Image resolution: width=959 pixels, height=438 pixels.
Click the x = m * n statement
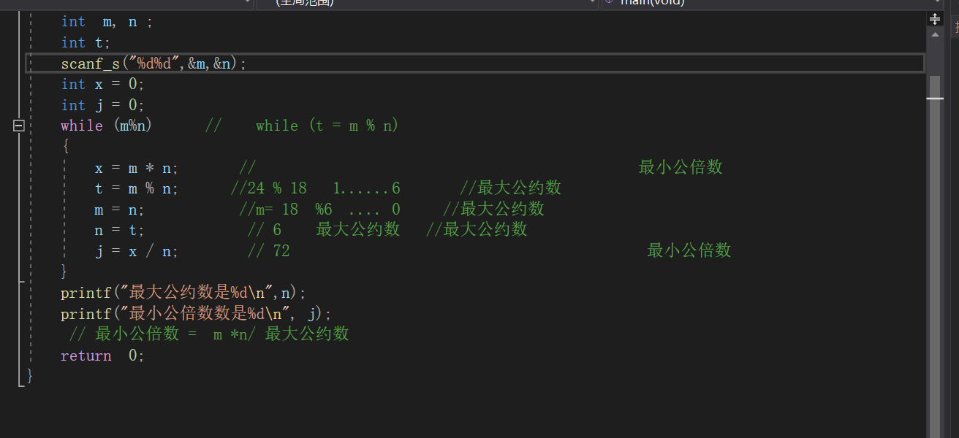point(136,168)
